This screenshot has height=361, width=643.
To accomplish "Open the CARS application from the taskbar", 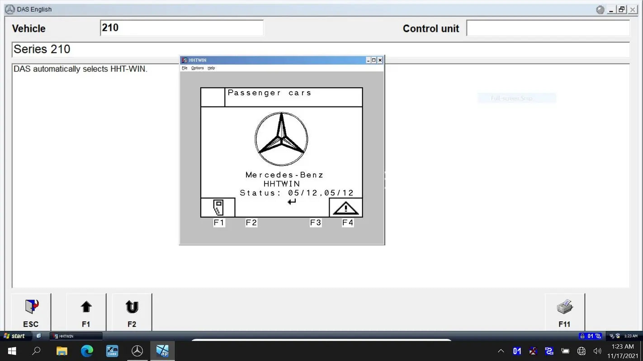I will 112,351.
